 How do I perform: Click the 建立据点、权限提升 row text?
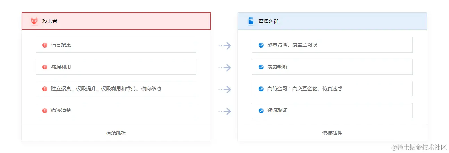click(106, 88)
